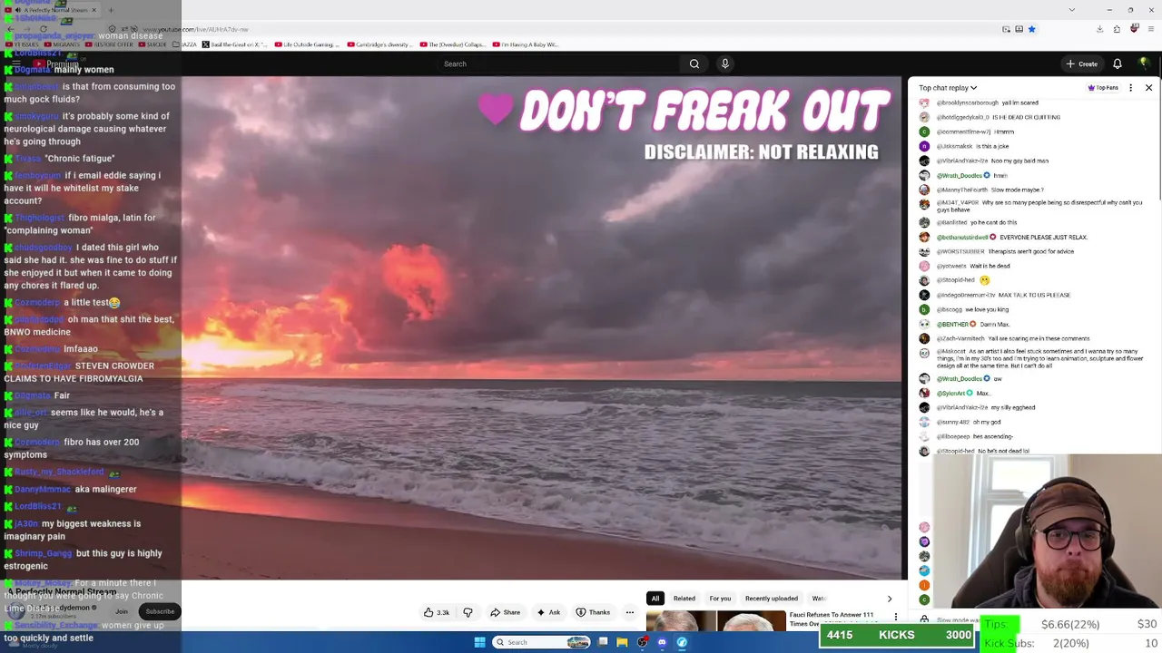Like the video with the thumbs-up button

click(437, 612)
